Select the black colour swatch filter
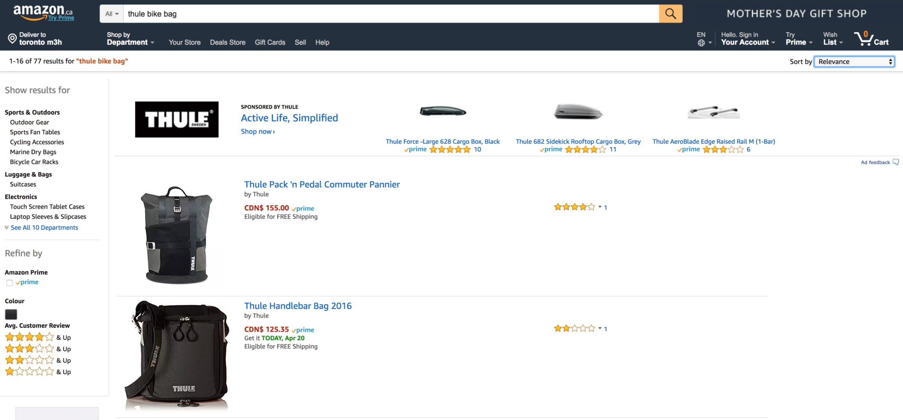 [x=11, y=314]
